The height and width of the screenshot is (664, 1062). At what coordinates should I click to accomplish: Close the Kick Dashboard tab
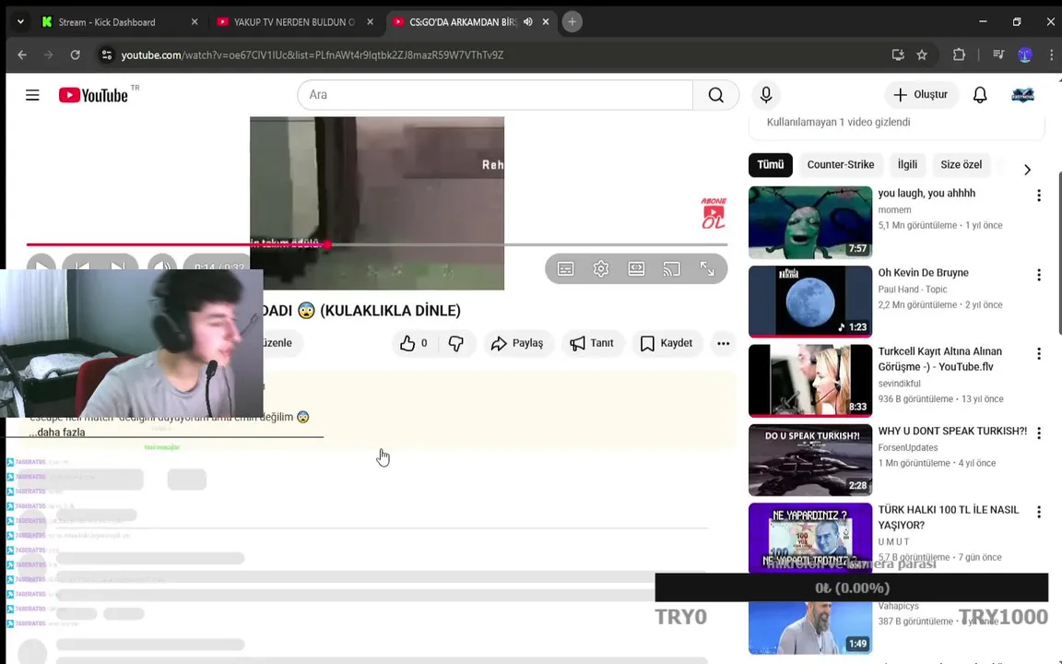(x=195, y=22)
